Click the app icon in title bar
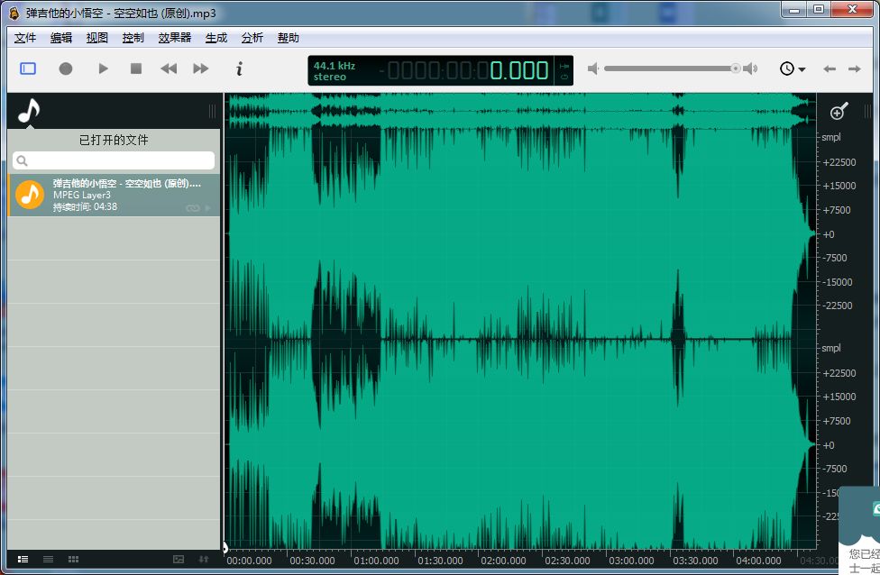Viewport: 880px width, 575px height. pos(14,13)
